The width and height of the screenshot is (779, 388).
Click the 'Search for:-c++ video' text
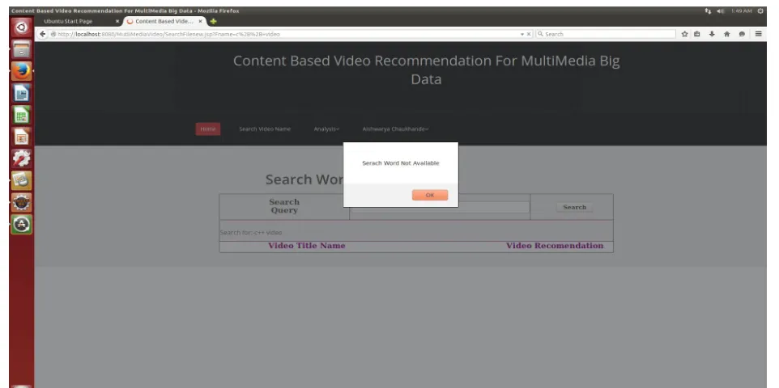click(x=251, y=233)
